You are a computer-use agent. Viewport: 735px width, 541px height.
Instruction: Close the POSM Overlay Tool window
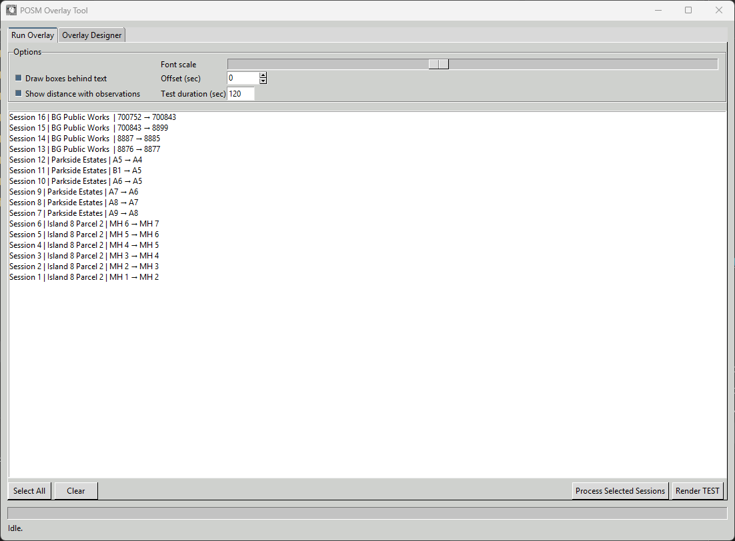coord(718,10)
